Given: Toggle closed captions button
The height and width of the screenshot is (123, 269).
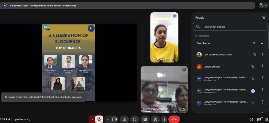Looking at the screenshot, I should click(x=145, y=119).
